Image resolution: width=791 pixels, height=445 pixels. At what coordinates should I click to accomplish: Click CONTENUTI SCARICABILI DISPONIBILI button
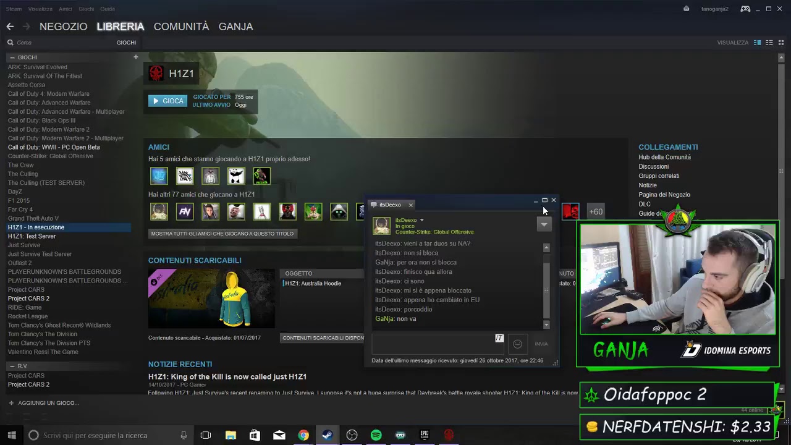pos(323,338)
